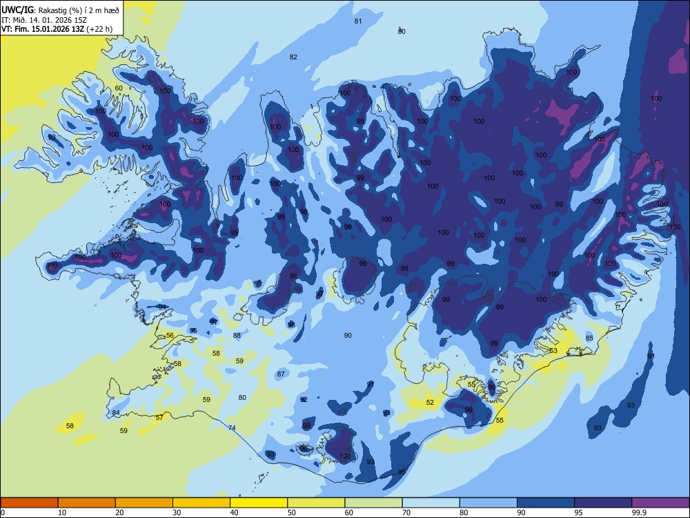
Task: Click the initial time line 'IT: Mið. 14. 01. 2026 15Z'
Action: pyautogui.click(x=44, y=20)
